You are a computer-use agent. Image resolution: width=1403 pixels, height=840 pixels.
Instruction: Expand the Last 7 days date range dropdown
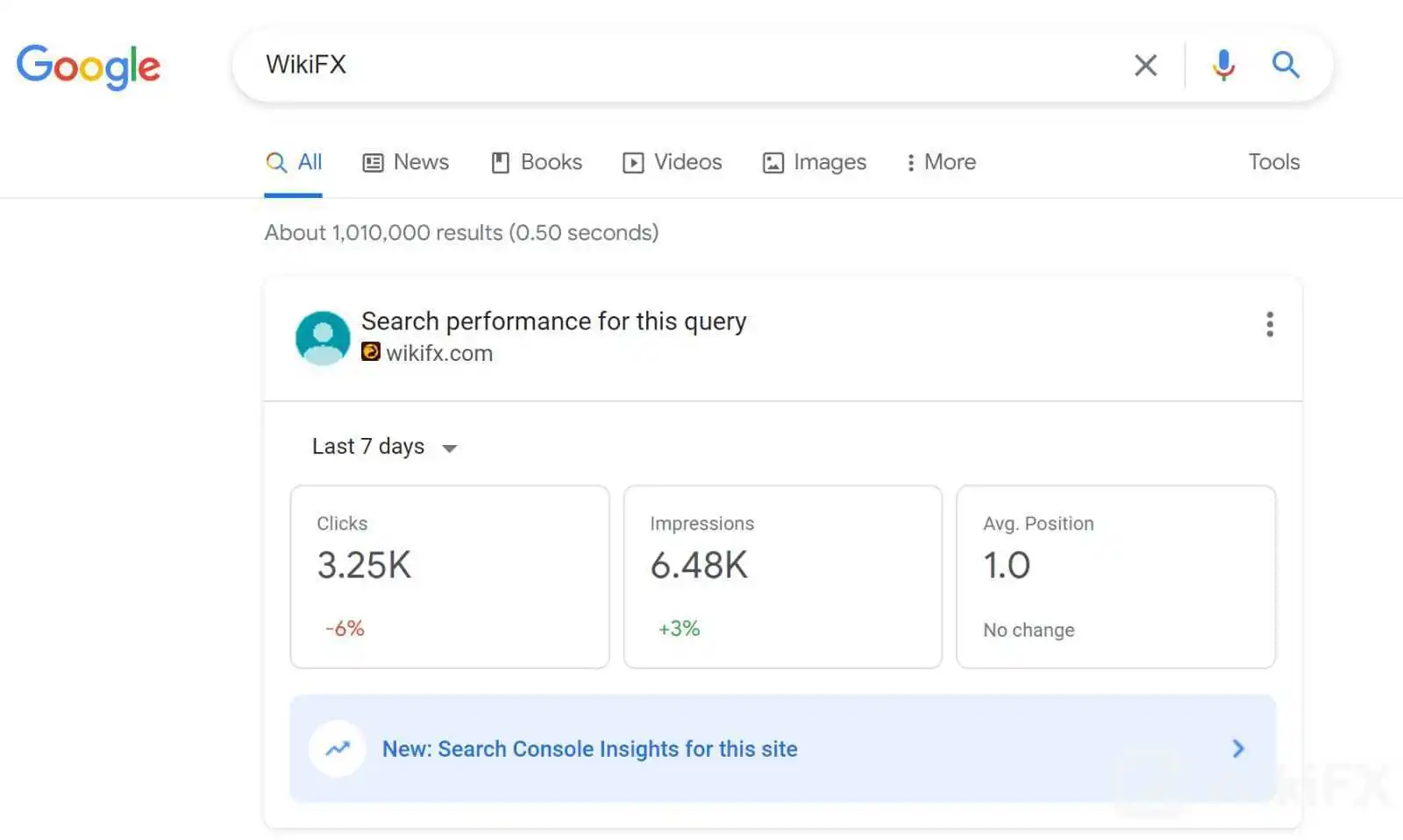tap(385, 447)
